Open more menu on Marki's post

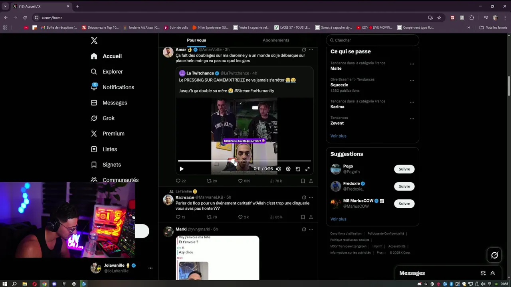pyautogui.click(x=311, y=229)
